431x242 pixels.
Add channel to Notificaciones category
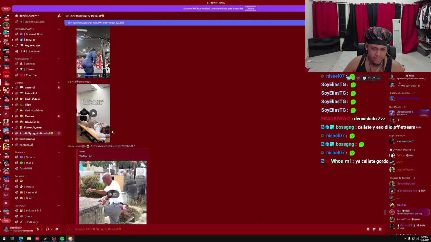coord(59,59)
